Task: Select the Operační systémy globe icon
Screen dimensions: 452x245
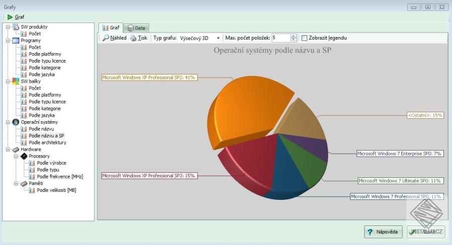Action: (16, 122)
